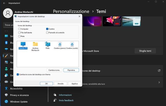Open Giochi via the game controller icon

(x=6, y=82)
